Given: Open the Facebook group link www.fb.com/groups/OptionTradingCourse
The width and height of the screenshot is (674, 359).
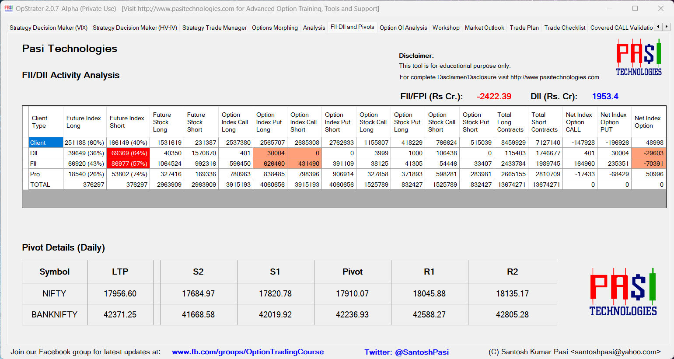Looking at the screenshot, I should (248, 352).
